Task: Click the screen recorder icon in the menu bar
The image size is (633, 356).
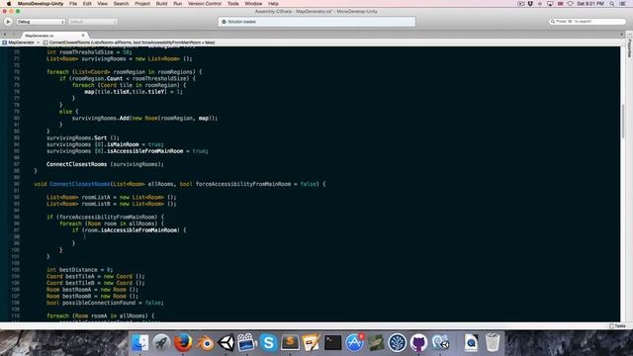Action: tap(521, 3)
